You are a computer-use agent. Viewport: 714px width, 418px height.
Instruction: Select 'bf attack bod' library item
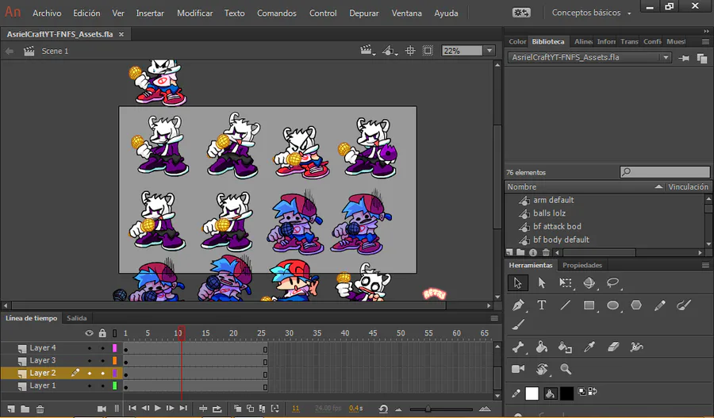point(557,227)
